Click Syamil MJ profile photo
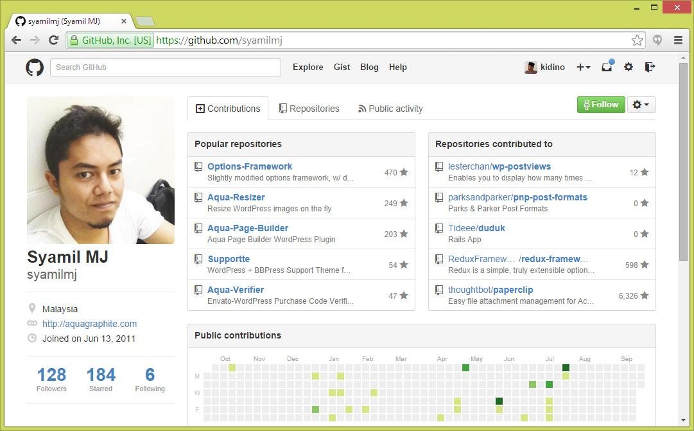 click(100, 170)
